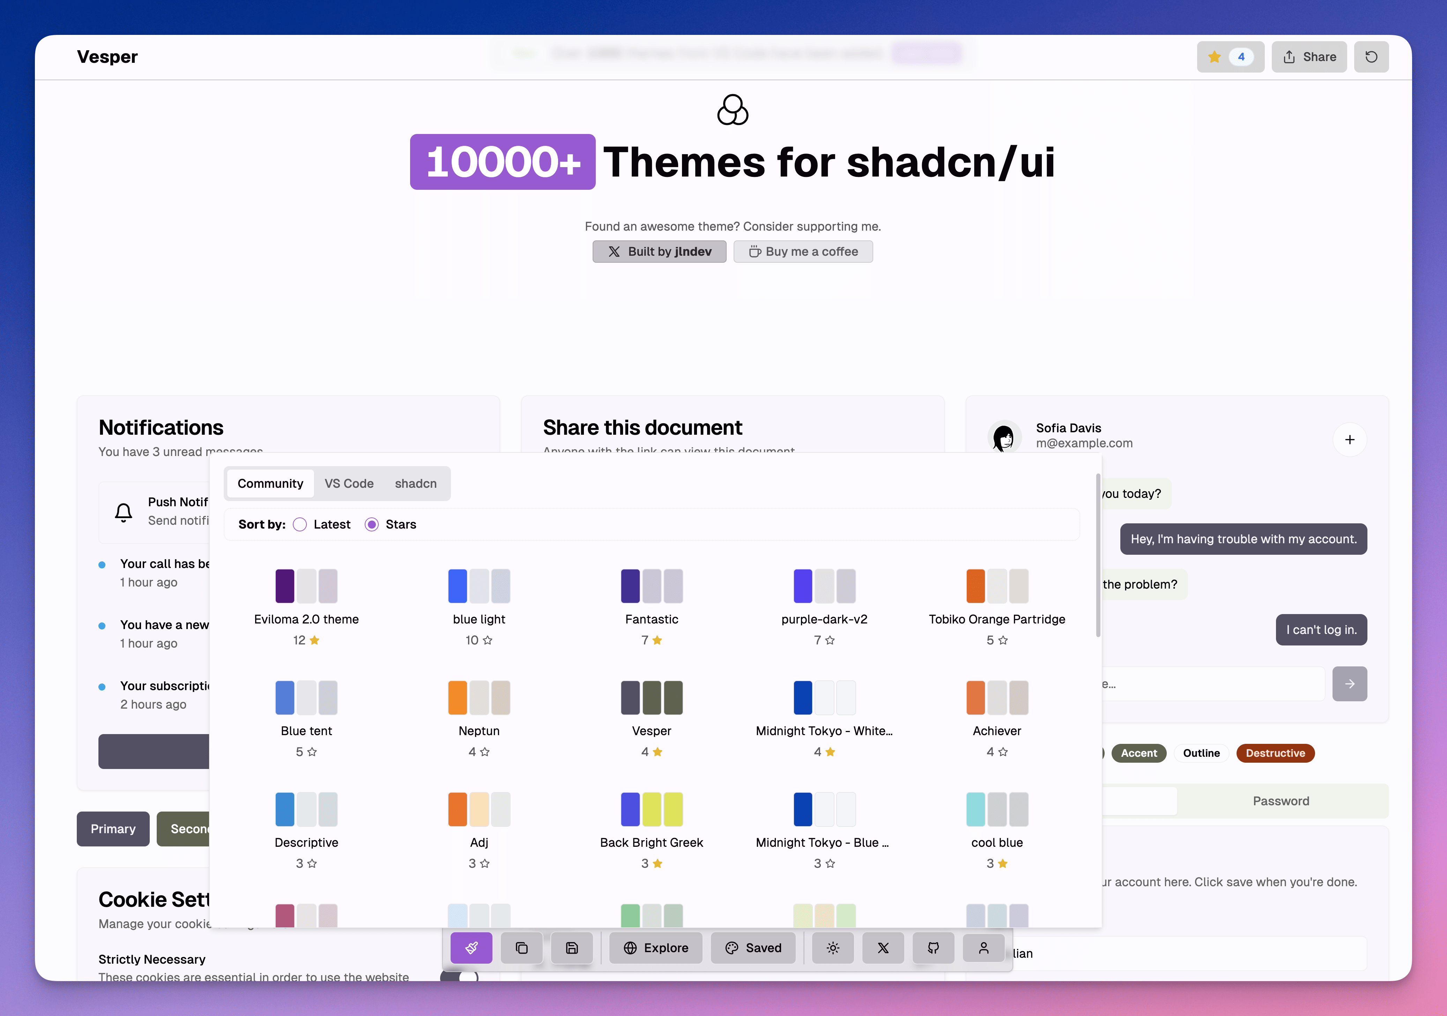This screenshot has width=1447, height=1016.
Task: Star the themes collection in the header
Action: pyautogui.click(x=1230, y=57)
